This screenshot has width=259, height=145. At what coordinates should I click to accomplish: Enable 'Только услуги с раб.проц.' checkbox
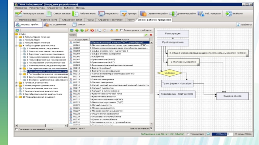pos(121,30)
